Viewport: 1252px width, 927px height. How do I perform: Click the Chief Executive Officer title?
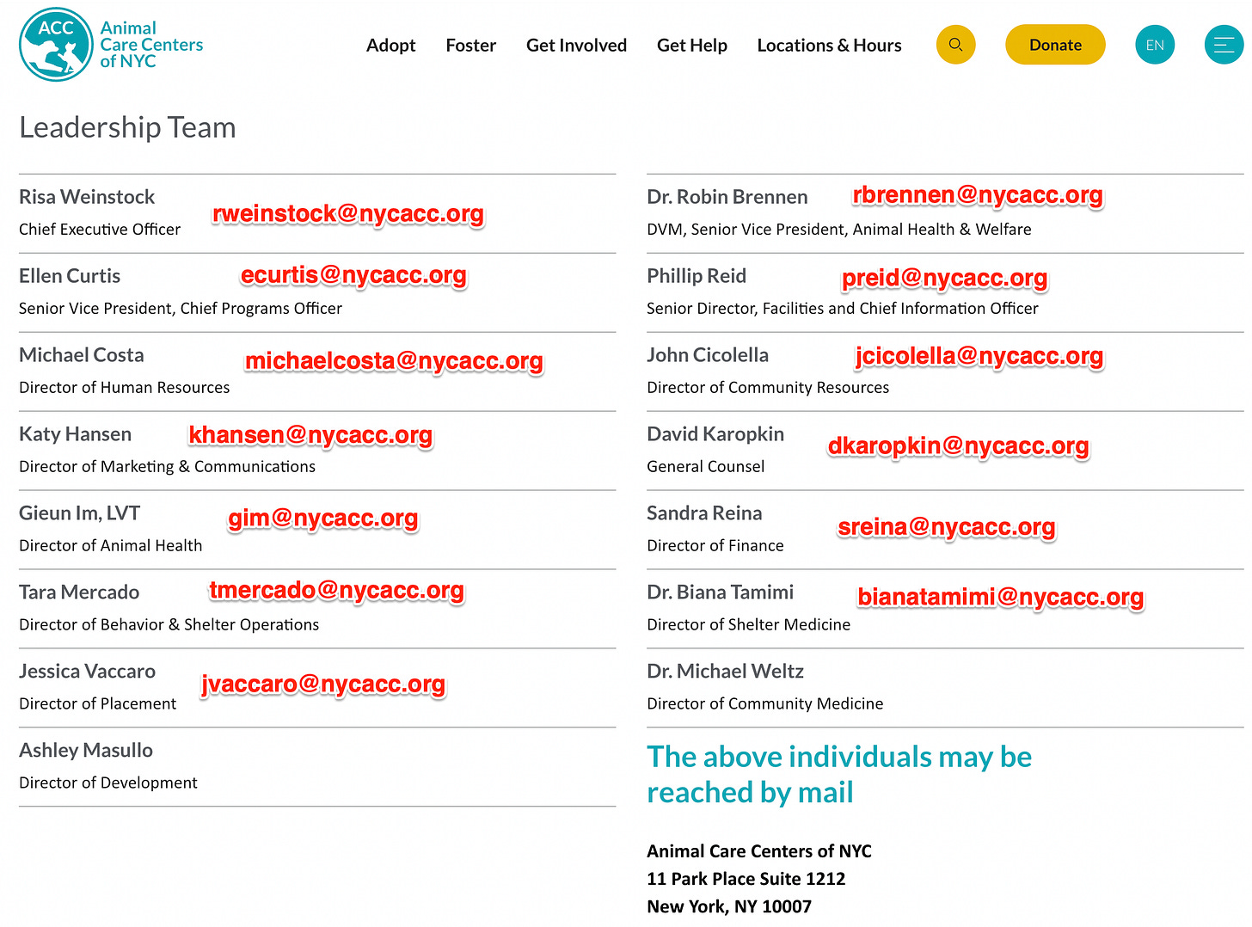coord(100,230)
